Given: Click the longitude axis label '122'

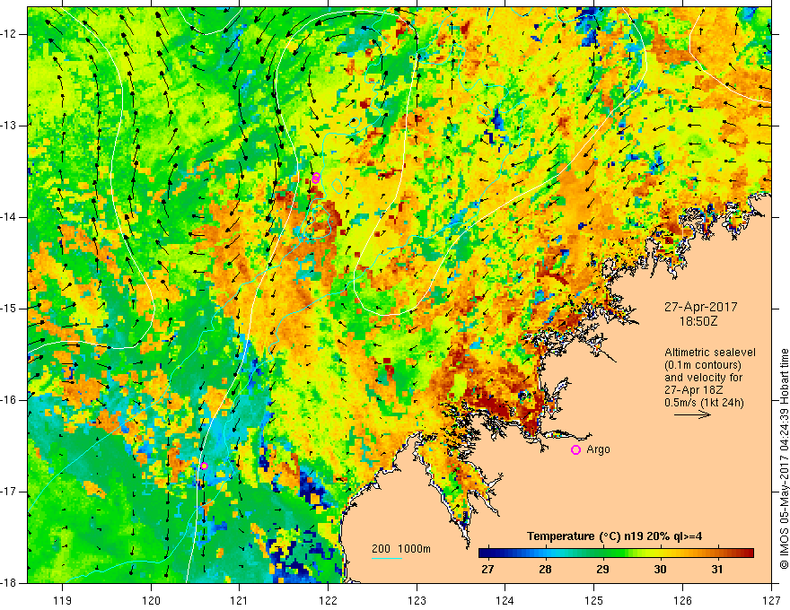Looking at the screenshot, I should click(328, 600).
